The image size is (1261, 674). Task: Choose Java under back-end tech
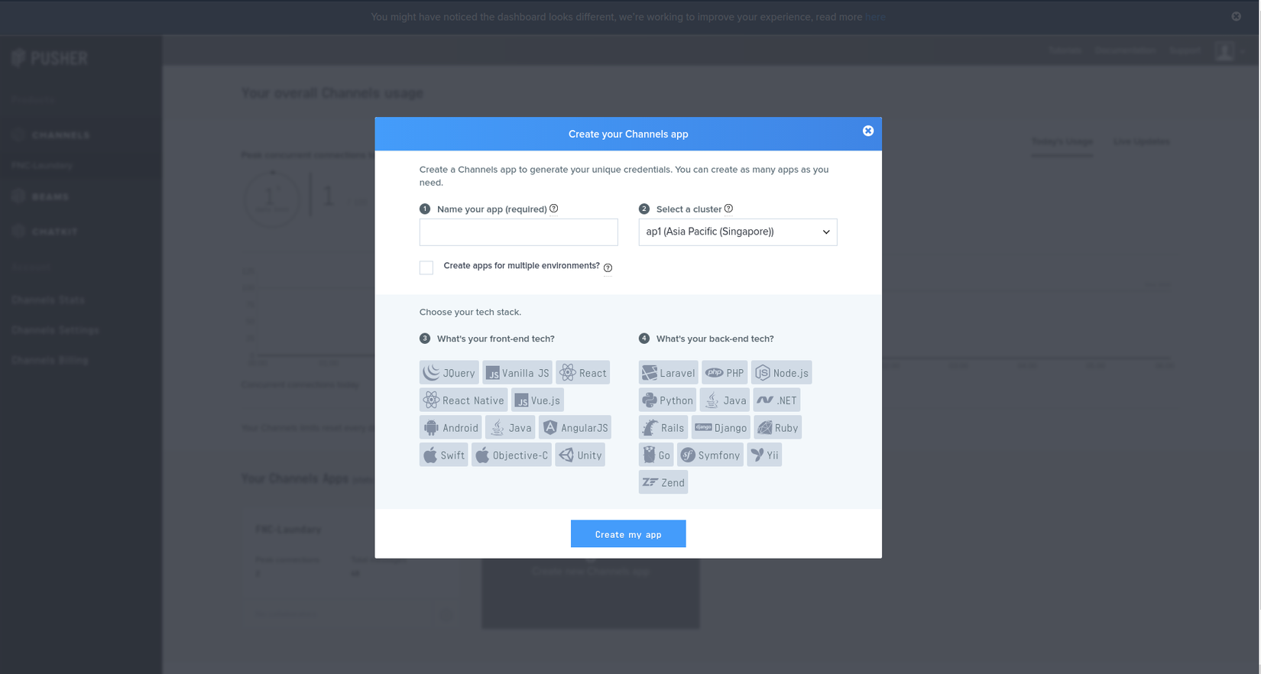pyautogui.click(x=725, y=400)
